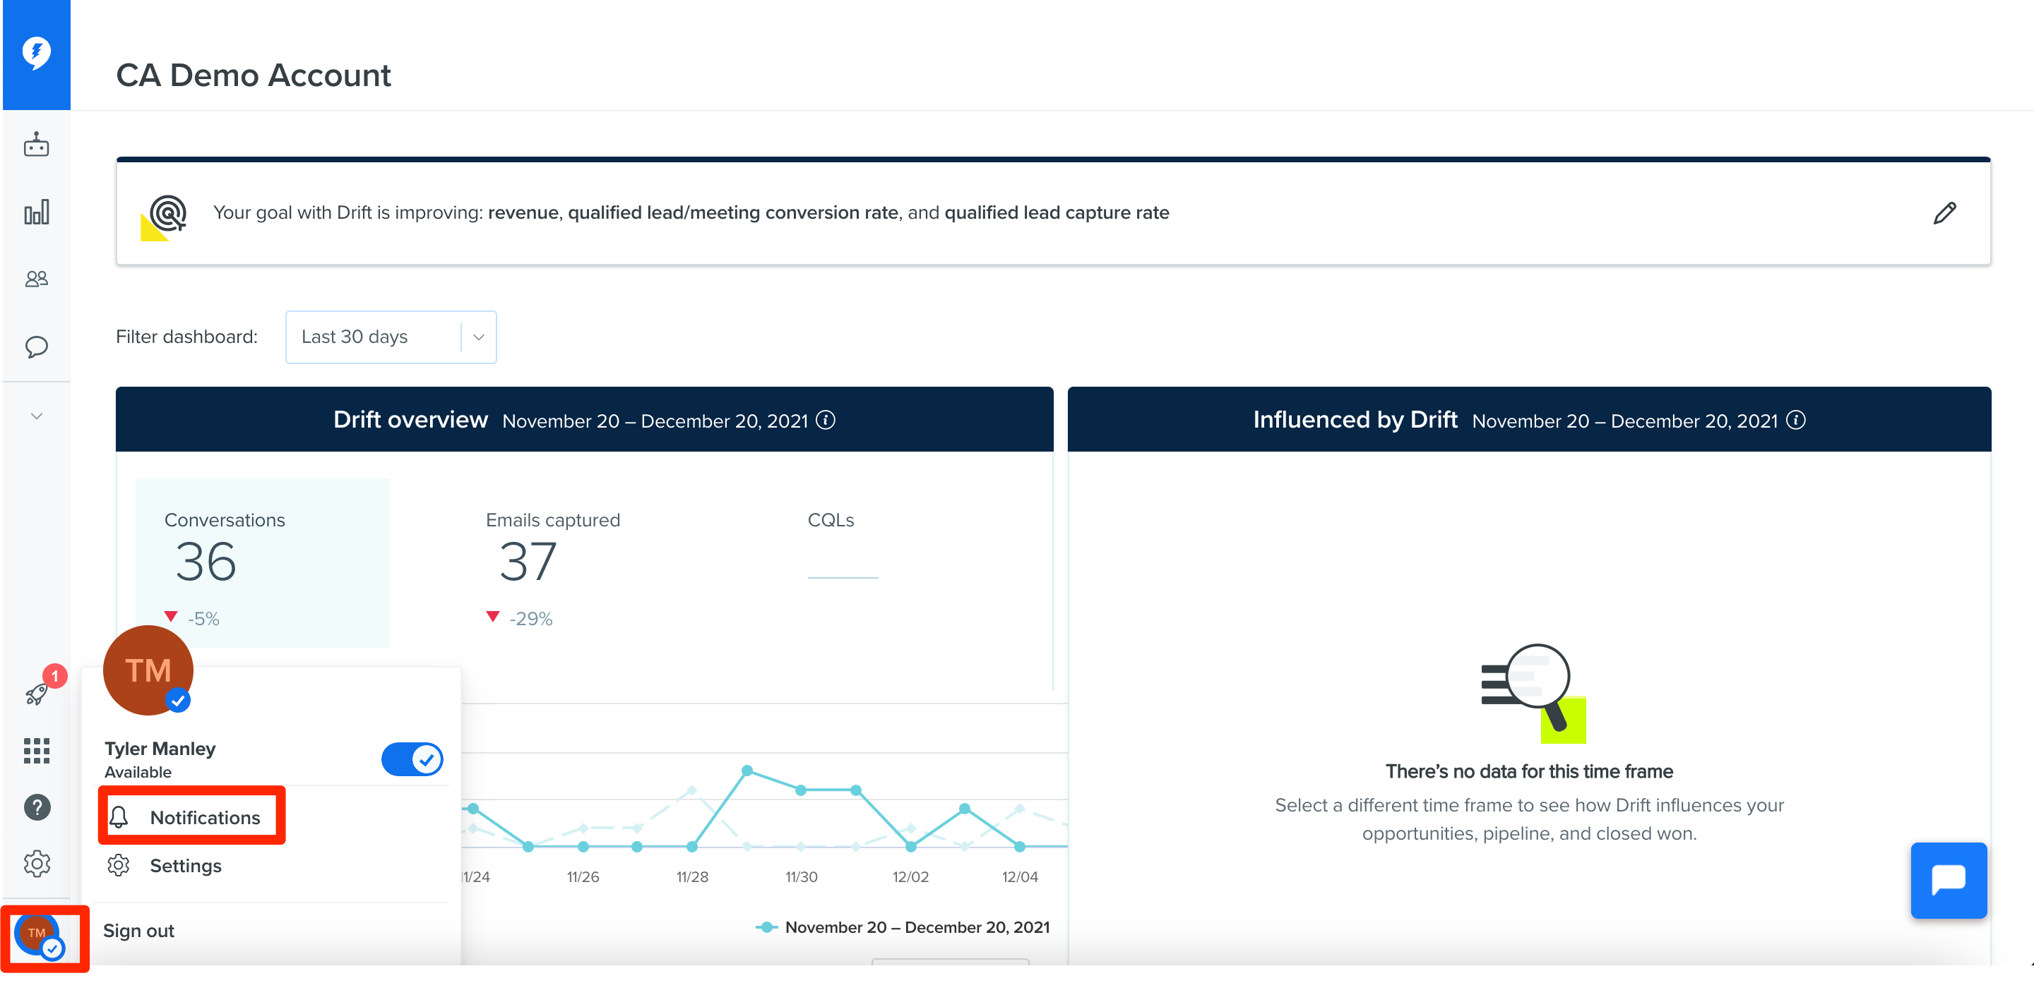
Task: Click the goal target icon
Action: pyautogui.click(x=165, y=217)
